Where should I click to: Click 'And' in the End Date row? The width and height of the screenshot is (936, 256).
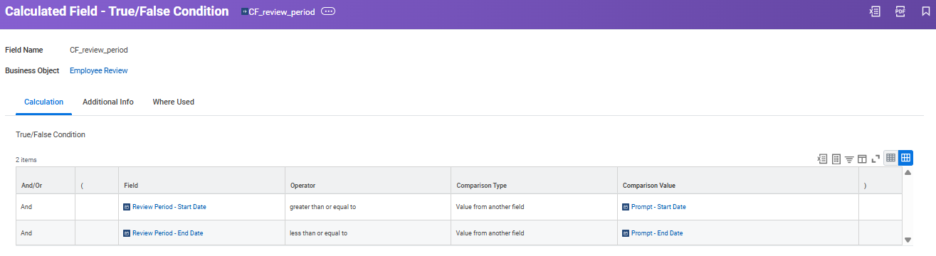27,233
